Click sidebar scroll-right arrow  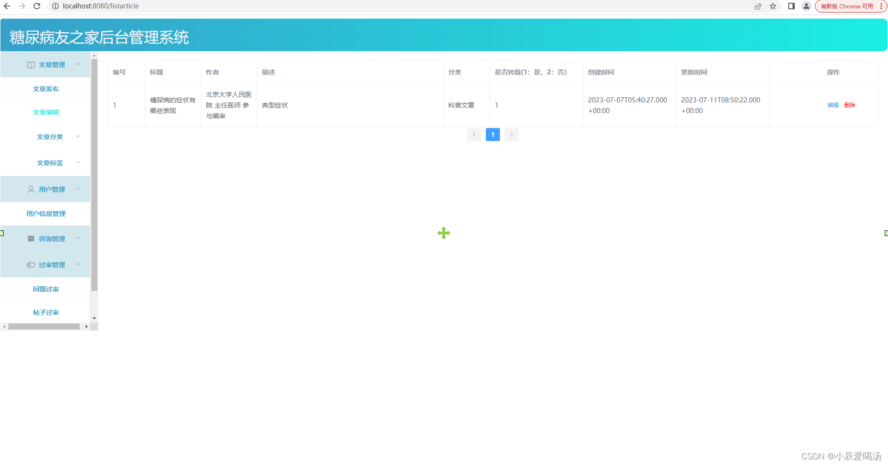coord(86,327)
